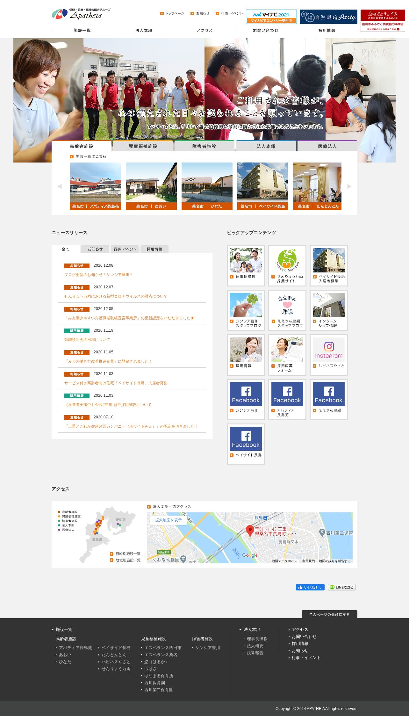Show the next facilities with right carousel arrow
This screenshot has height=716, width=409.
(x=349, y=186)
